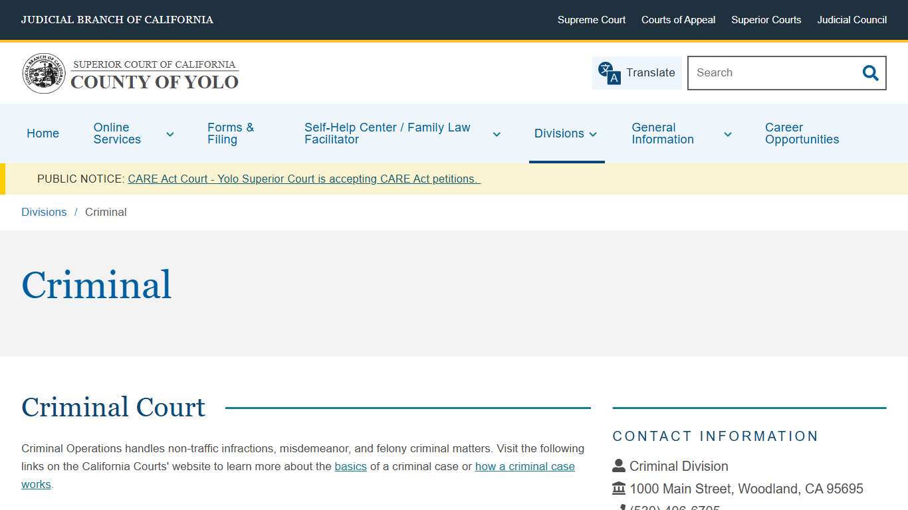The image size is (908, 510).
Task: Open the Supreme Court menu item
Action: click(591, 20)
